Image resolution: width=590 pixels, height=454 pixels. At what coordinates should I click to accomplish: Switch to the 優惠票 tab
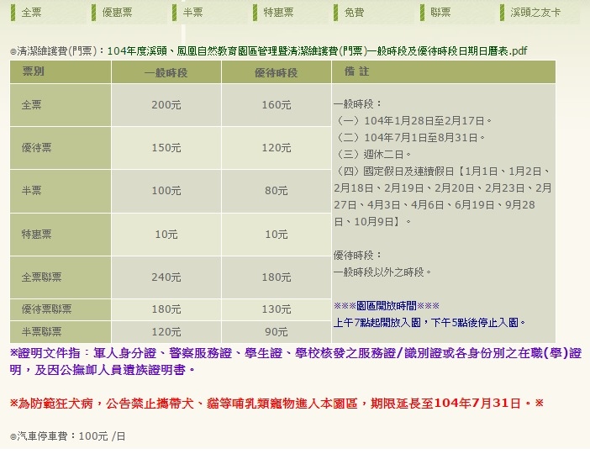[x=117, y=13]
